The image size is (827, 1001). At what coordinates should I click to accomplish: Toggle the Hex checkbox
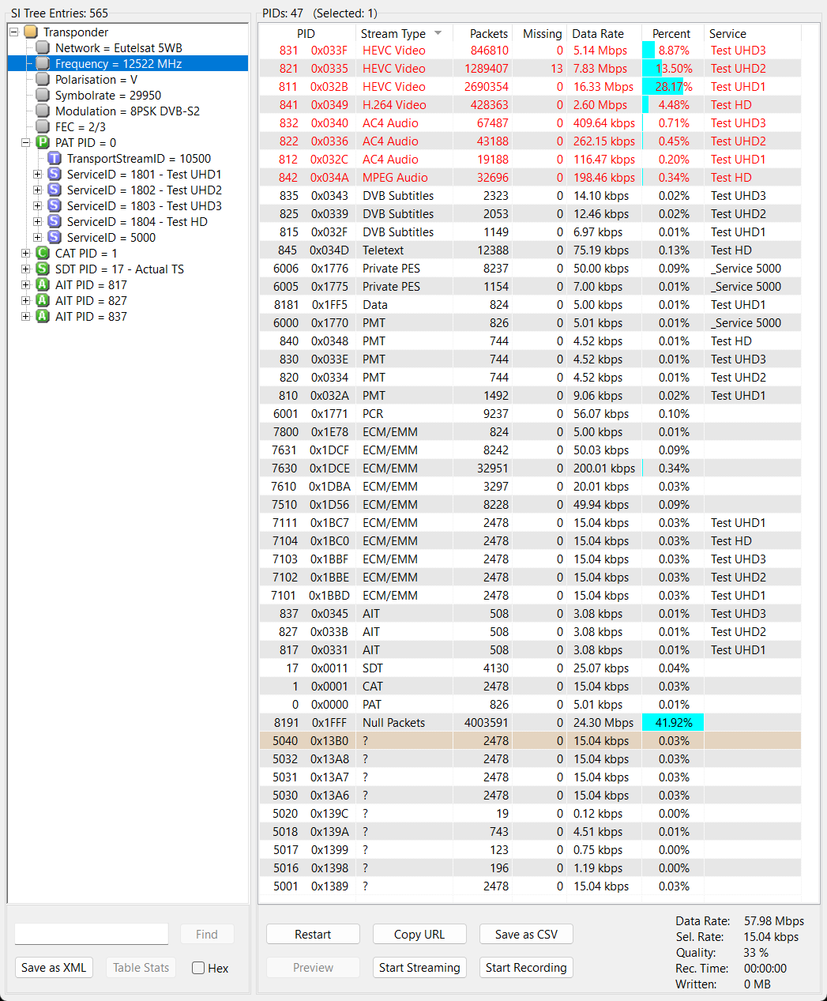198,968
